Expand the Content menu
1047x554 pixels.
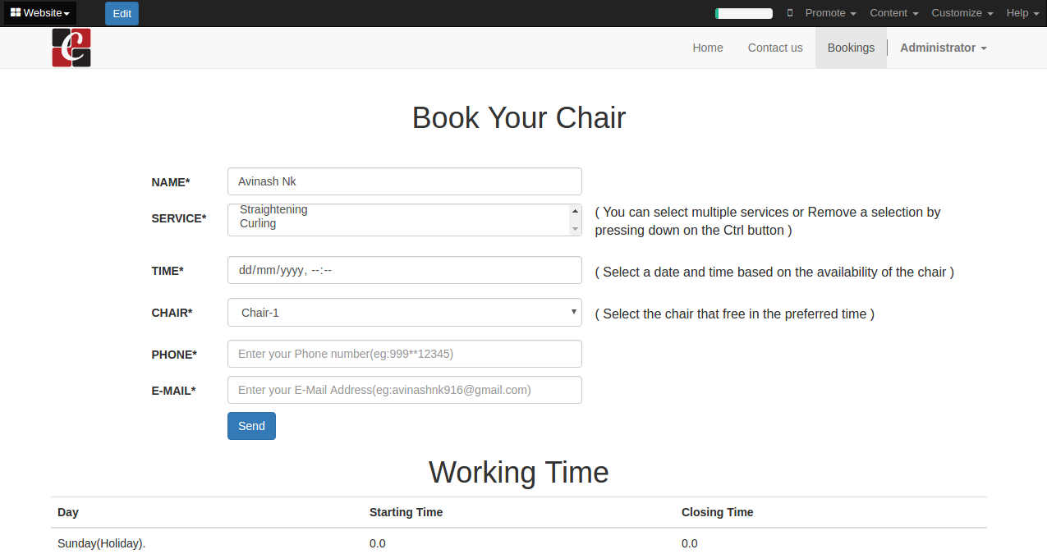click(x=893, y=13)
